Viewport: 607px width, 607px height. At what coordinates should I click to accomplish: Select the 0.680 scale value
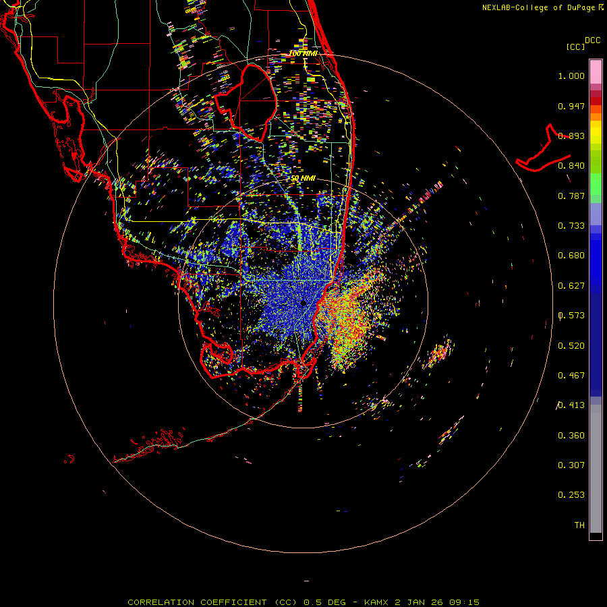pos(571,256)
